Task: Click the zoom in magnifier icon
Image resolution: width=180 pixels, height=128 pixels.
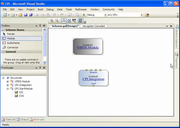Action: [x=52, y=20]
